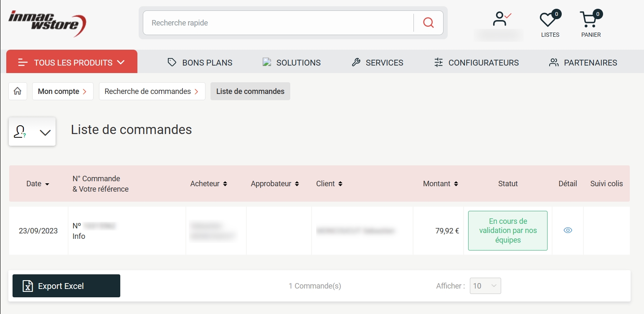Screen dimensions: 644x314
Task: View order detail with eye icon
Action: [x=568, y=230]
